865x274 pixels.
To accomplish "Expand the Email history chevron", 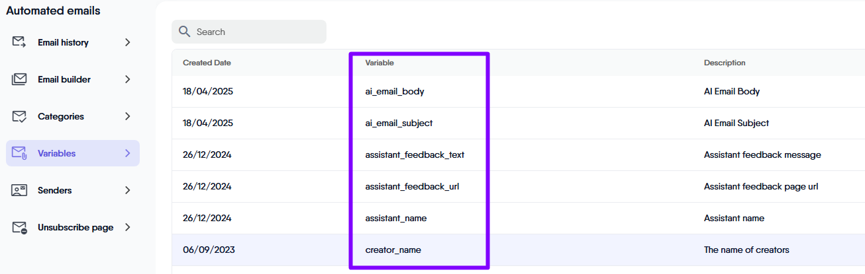I will (128, 42).
